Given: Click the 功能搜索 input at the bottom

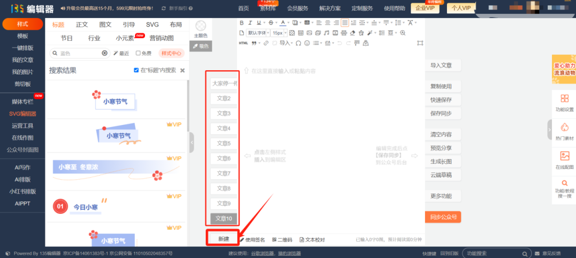Looking at the screenshot, I should (493, 253).
